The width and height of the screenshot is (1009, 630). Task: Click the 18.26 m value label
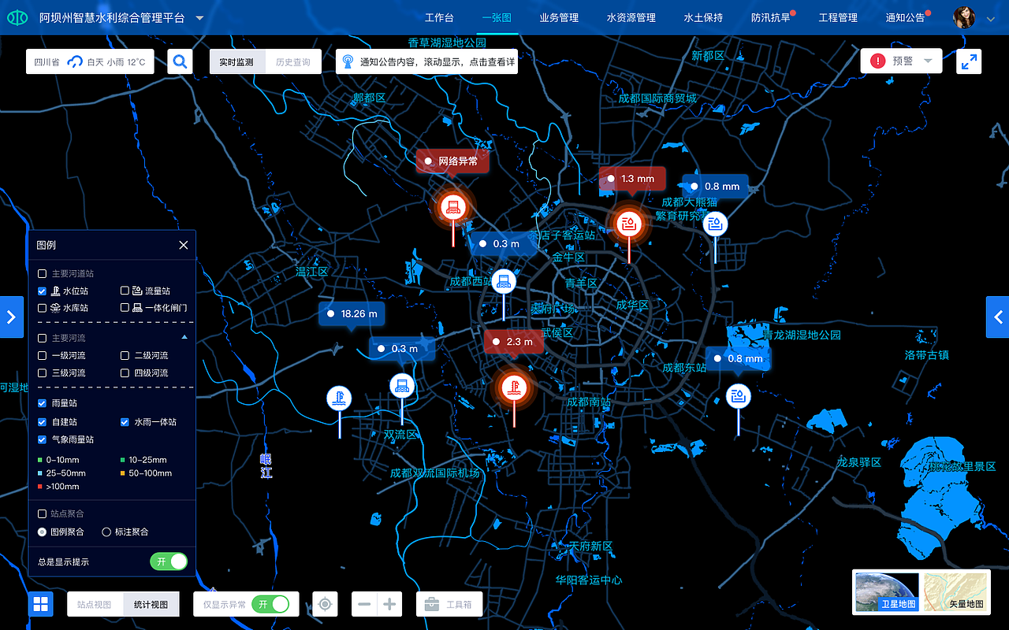coord(352,313)
